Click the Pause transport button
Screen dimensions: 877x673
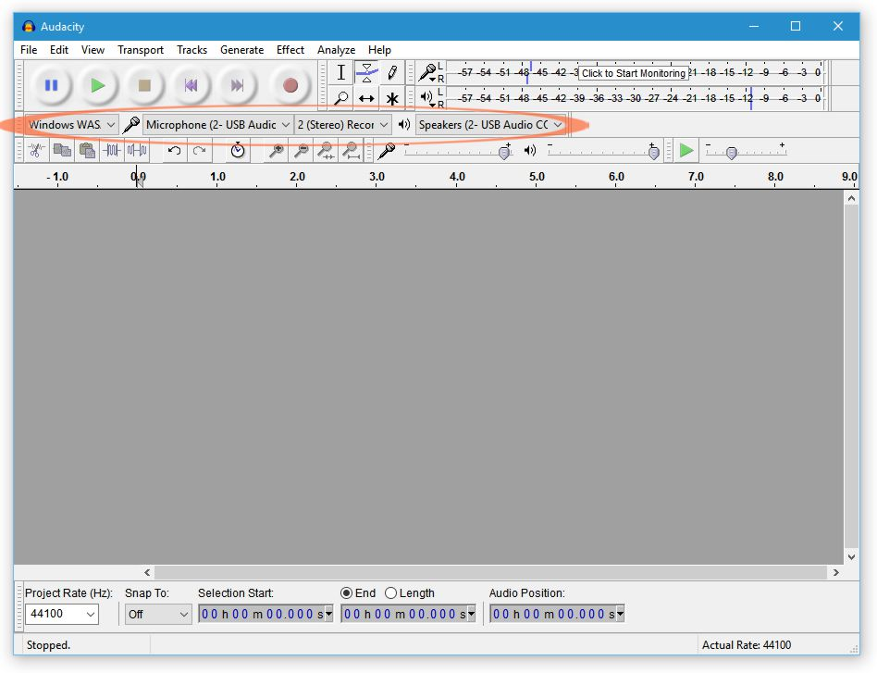tap(51, 86)
